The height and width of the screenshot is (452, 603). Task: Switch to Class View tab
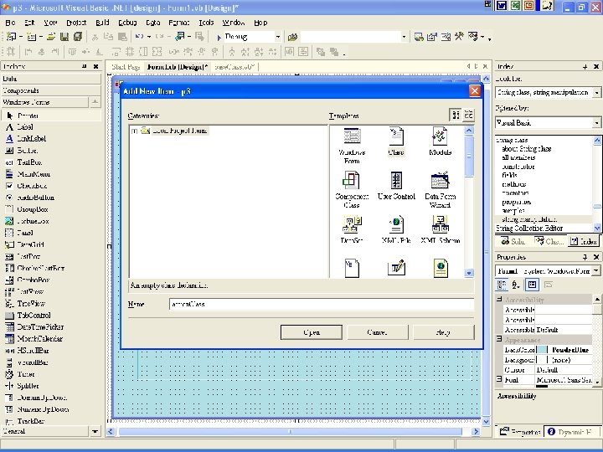tap(549, 241)
